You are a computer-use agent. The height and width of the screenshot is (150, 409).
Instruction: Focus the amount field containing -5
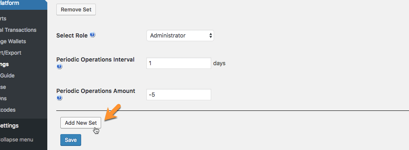coord(179,95)
